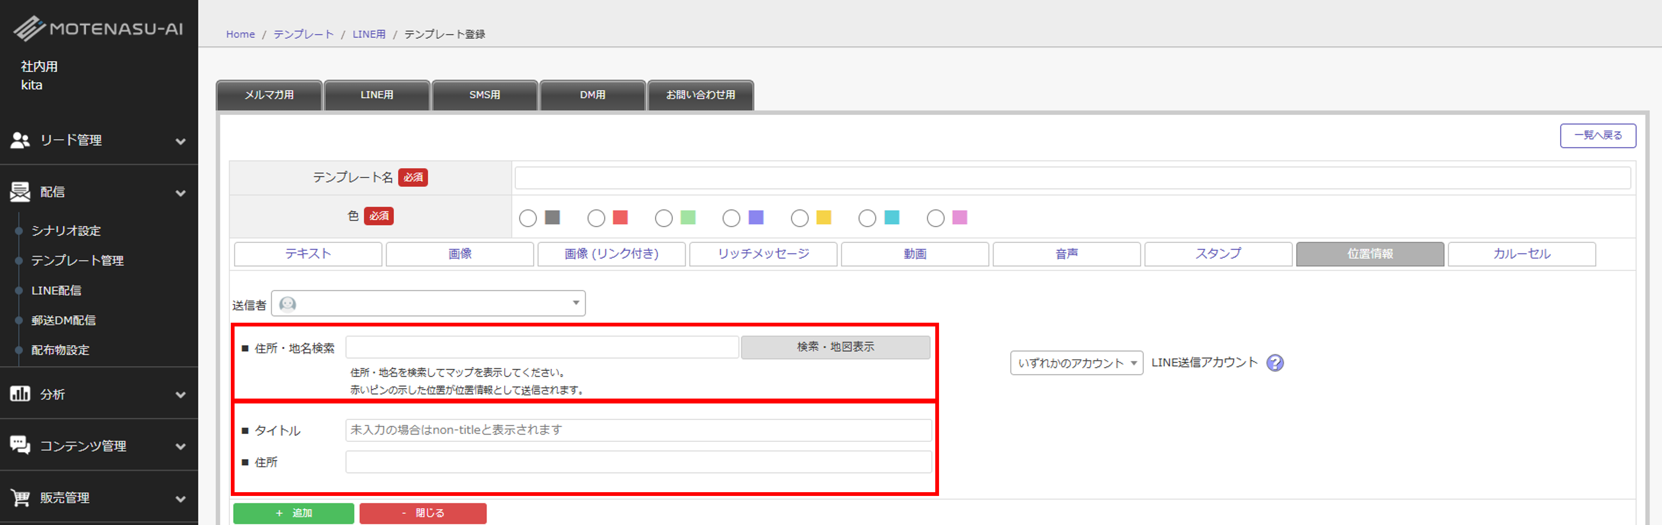Click the リード管理 people icon
Viewport: 1662px width, 525px height.
coord(20,140)
